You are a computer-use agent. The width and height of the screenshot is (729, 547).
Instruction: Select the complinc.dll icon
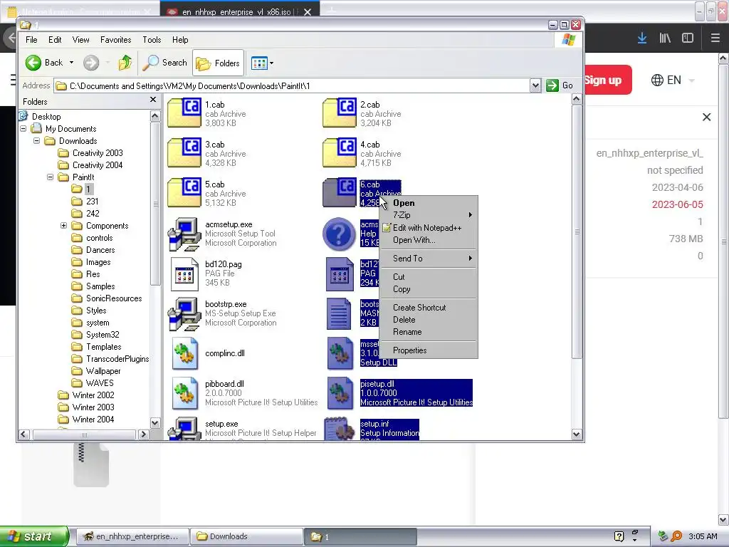click(x=184, y=353)
